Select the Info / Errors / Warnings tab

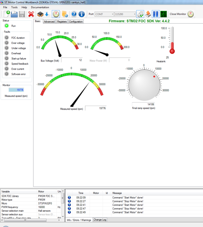coord(79,220)
